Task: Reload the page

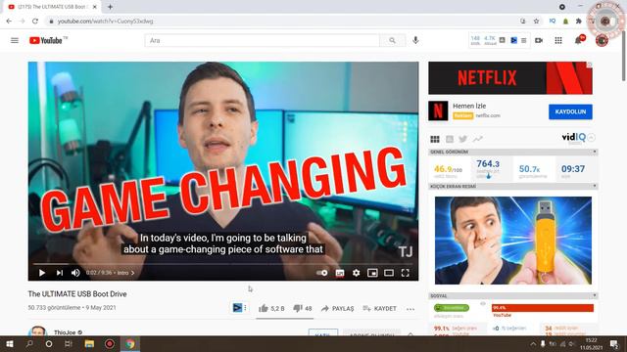Action: coord(35,22)
